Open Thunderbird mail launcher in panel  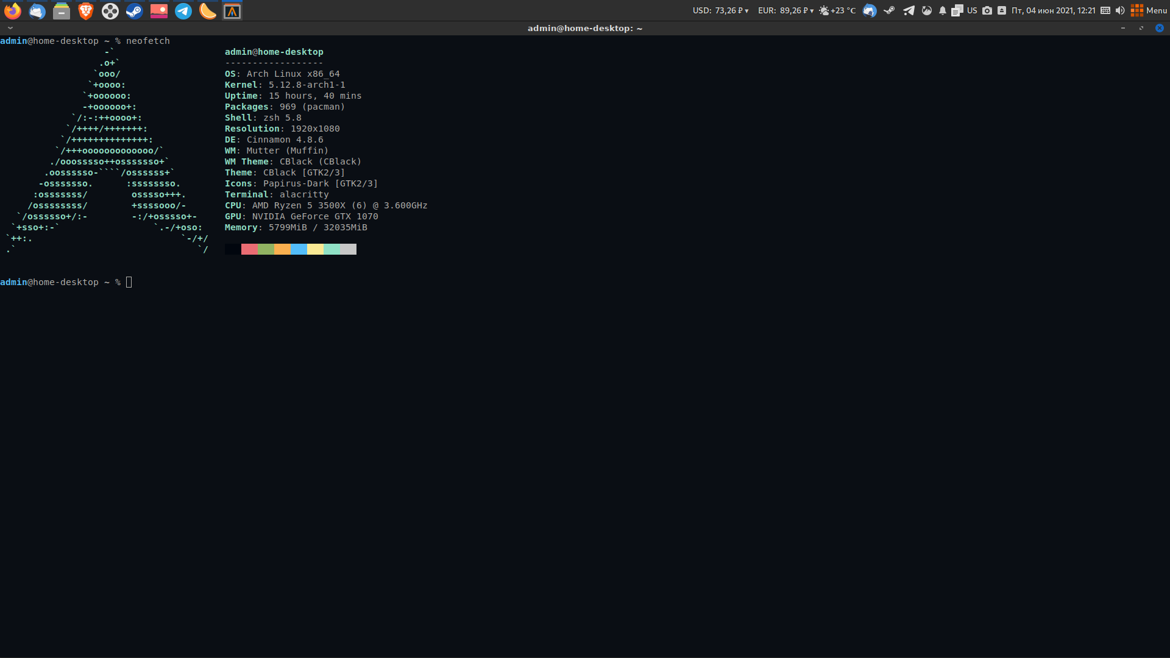(x=37, y=11)
